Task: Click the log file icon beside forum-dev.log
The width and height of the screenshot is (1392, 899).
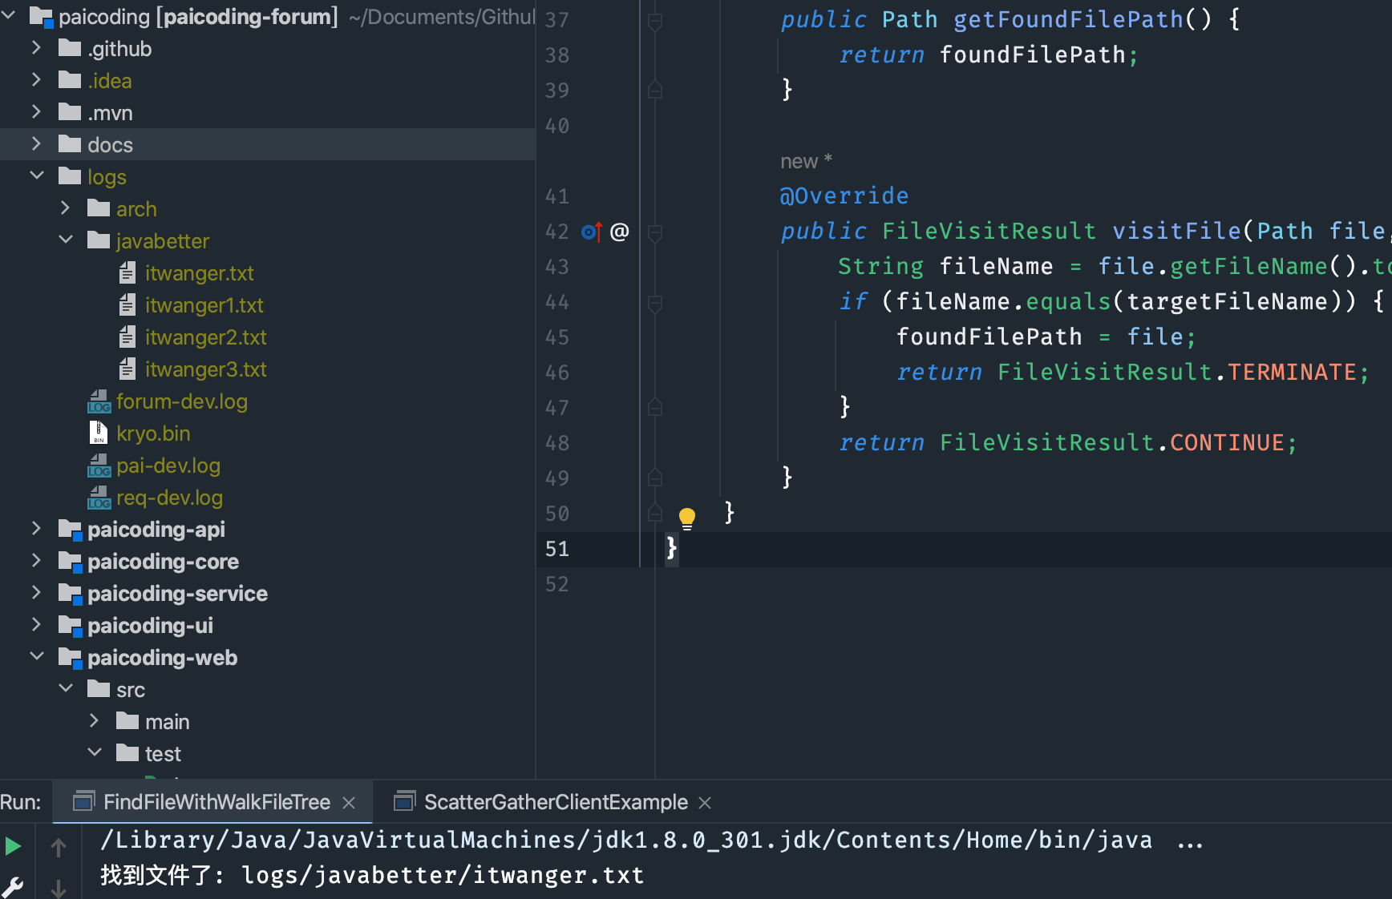Action: [98, 401]
